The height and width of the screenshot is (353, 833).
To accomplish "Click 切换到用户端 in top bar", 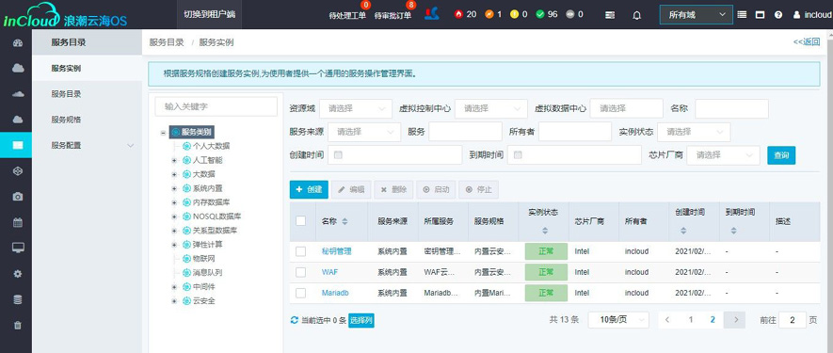I will click(x=209, y=14).
